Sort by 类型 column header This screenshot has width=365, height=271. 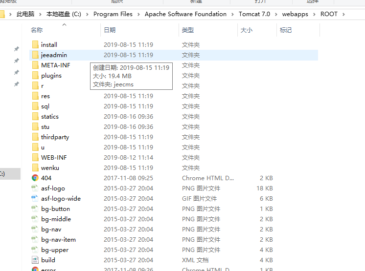point(188,30)
